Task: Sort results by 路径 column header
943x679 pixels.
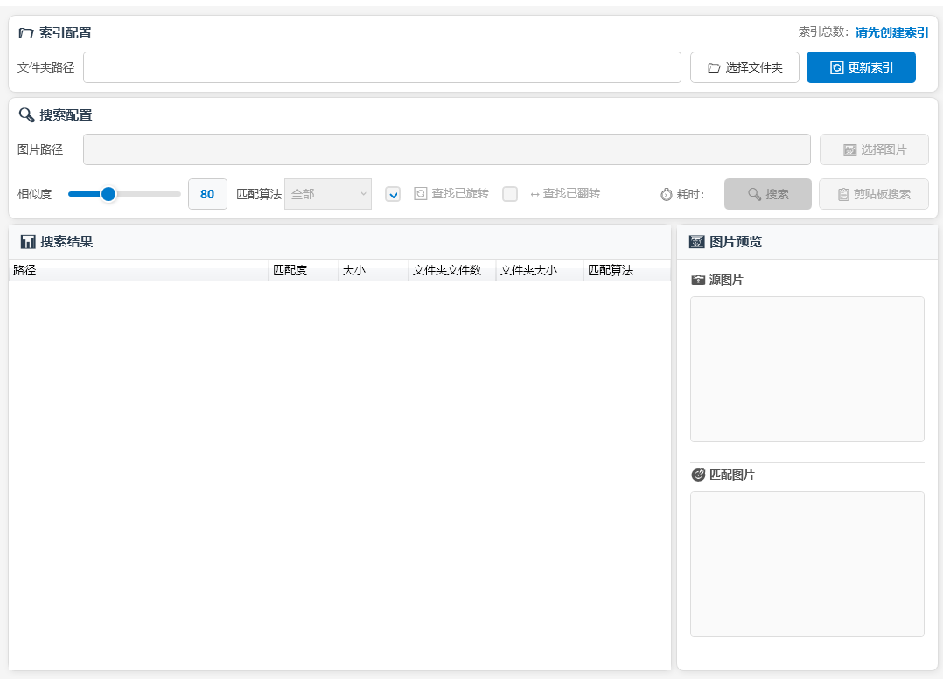Action: coord(138,271)
